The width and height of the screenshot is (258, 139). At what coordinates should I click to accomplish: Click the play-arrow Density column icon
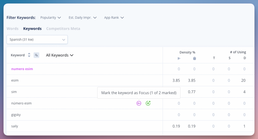coord(179,58)
